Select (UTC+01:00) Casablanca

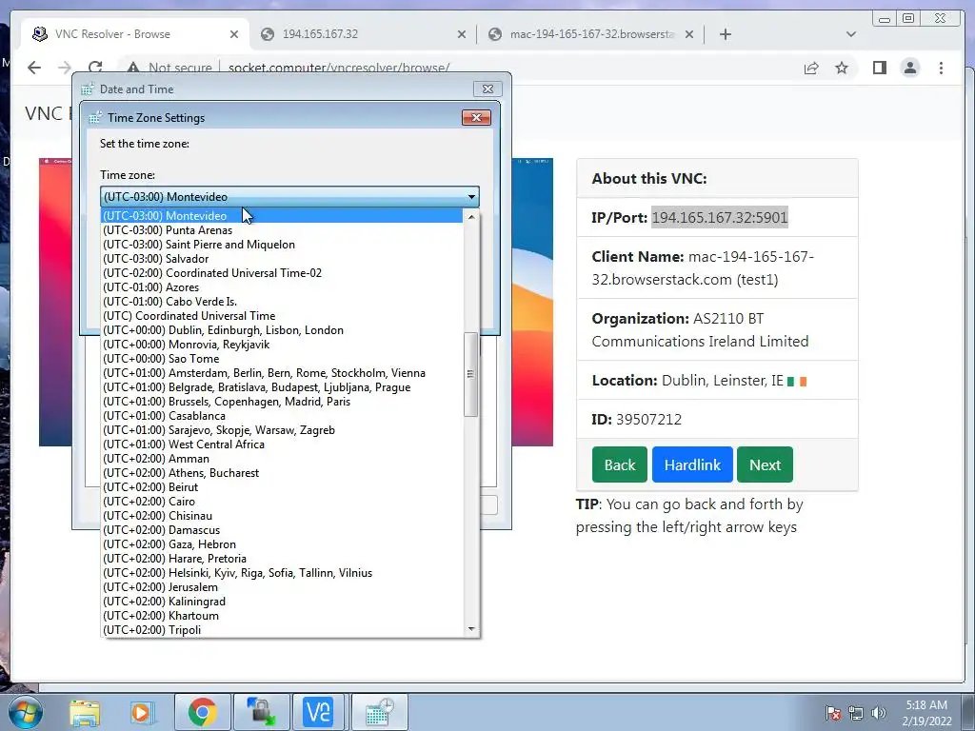[x=282, y=416]
